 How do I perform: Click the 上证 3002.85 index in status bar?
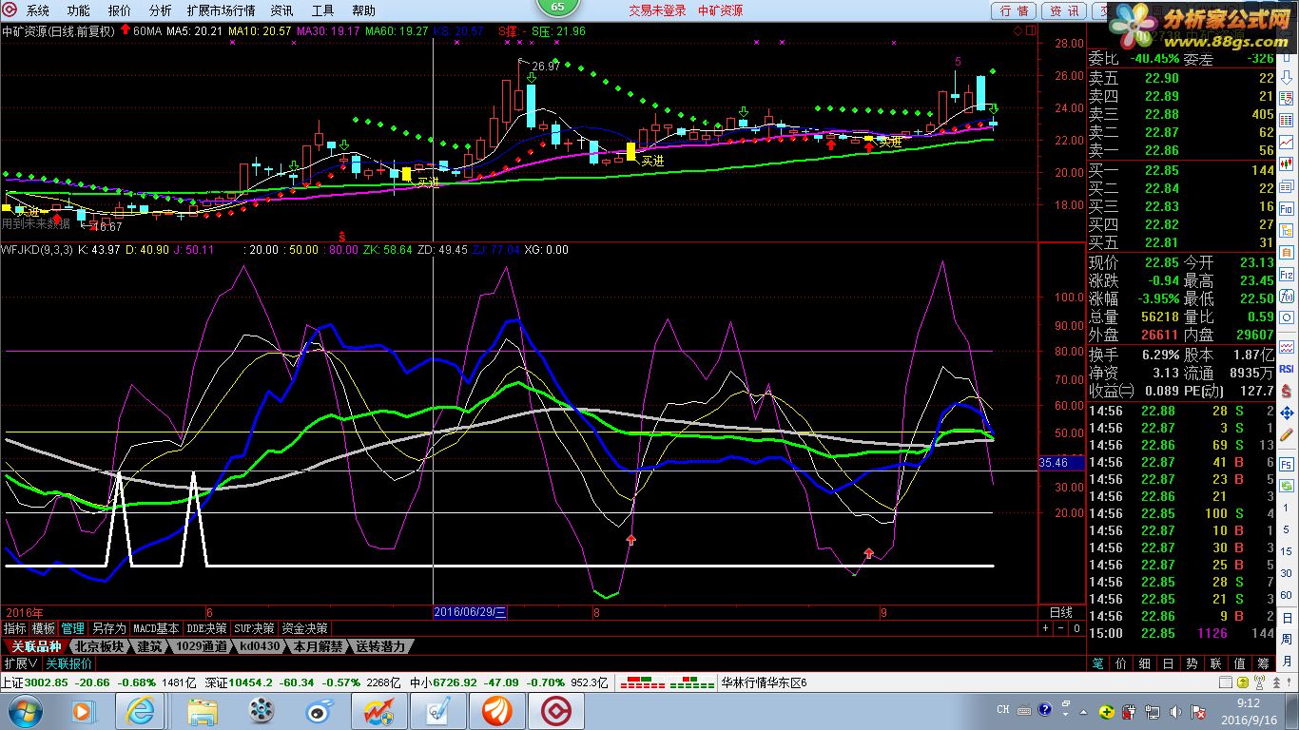[34, 682]
